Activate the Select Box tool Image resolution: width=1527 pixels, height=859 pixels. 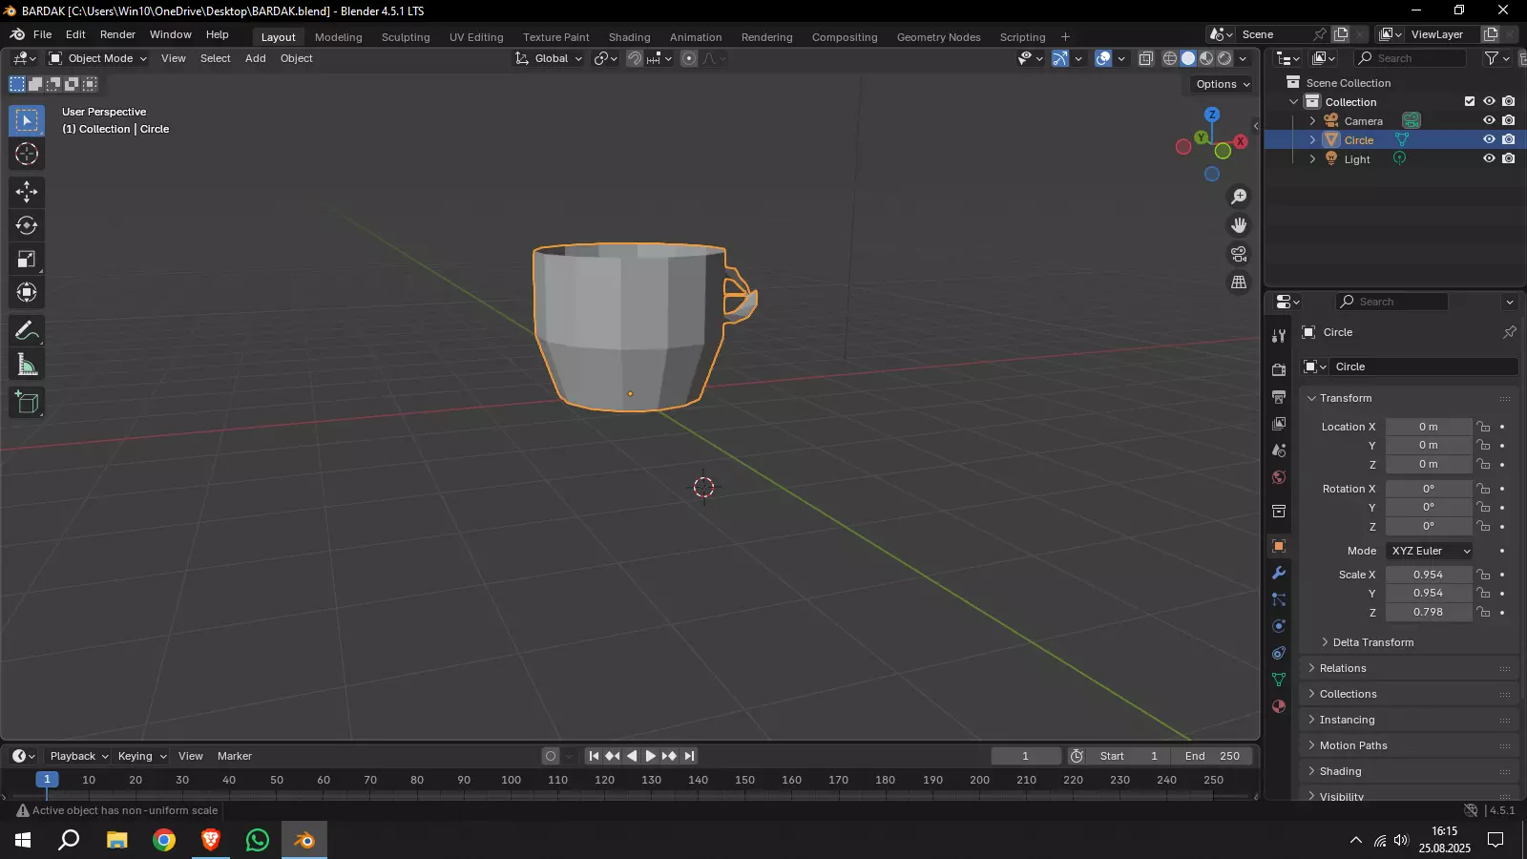(x=27, y=120)
